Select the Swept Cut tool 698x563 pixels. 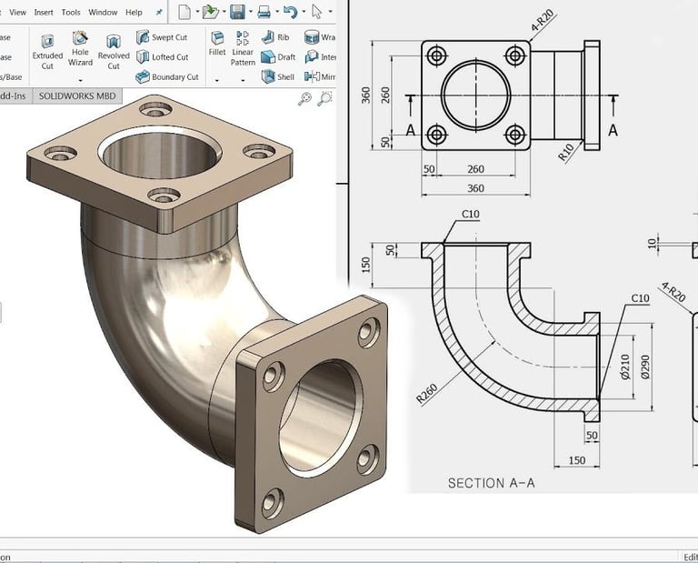(x=162, y=37)
